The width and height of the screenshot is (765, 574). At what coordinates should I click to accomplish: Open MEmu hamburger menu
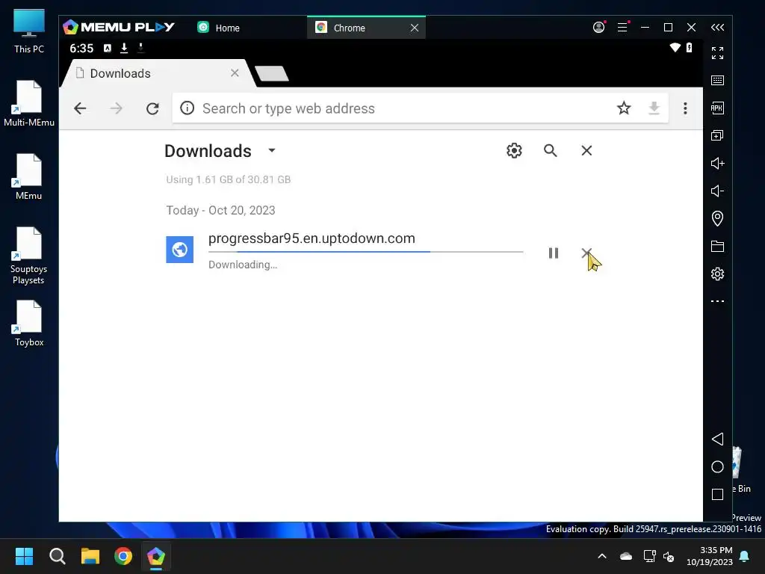(622, 28)
